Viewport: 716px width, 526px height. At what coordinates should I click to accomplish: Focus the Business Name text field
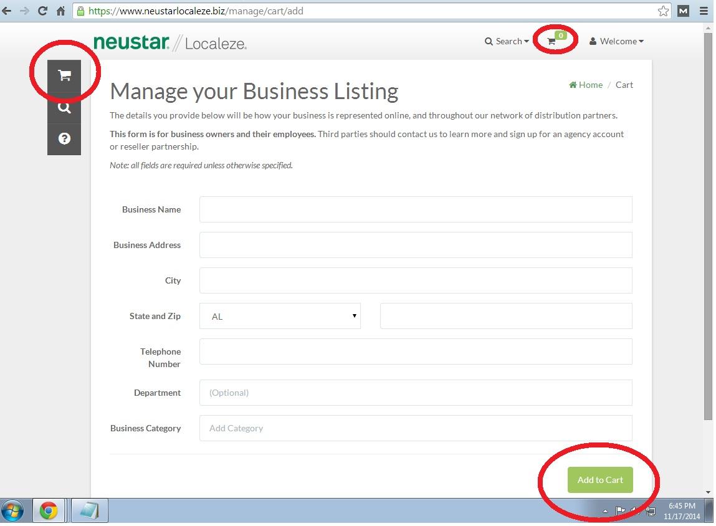click(416, 209)
